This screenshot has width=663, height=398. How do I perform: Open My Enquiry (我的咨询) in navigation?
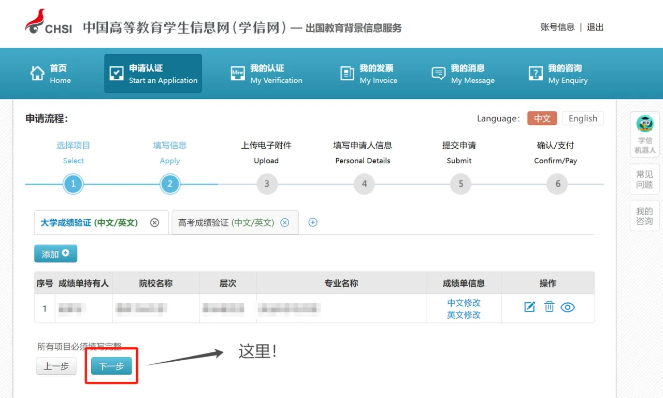click(558, 74)
